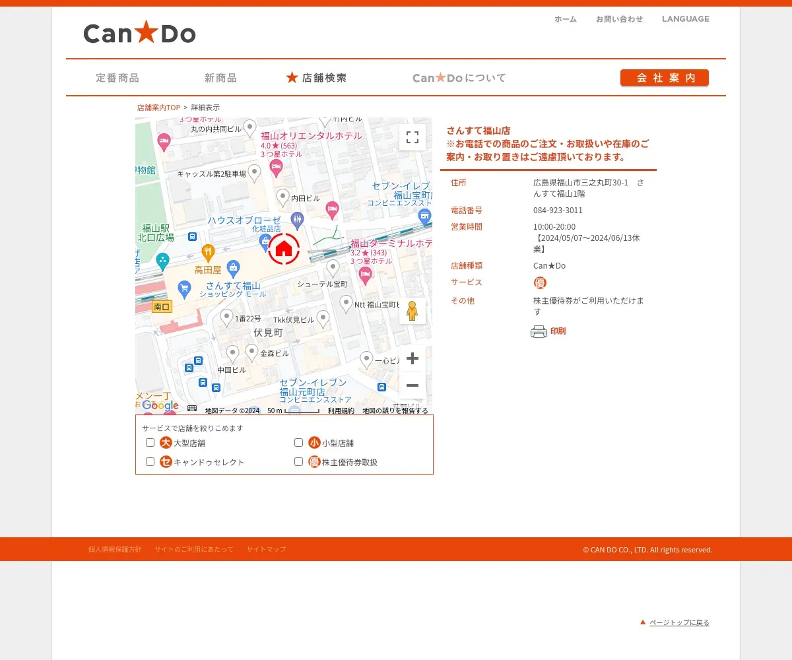Check the キャンドゥセレクト checkbox
Image resolution: width=792 pixels, height=660 pixels.
coord(150,462)
